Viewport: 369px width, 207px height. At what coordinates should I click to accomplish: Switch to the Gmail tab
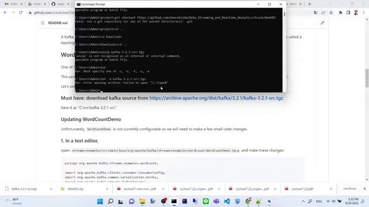pos(14,4)
